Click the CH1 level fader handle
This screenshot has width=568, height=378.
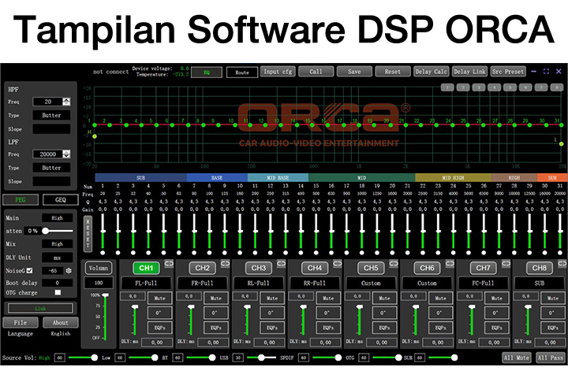pos(135,307)
